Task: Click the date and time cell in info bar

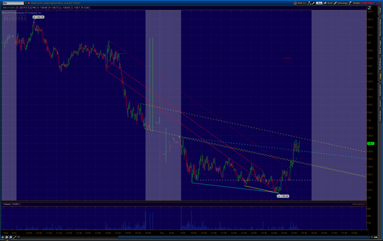Action: [26, 8]
